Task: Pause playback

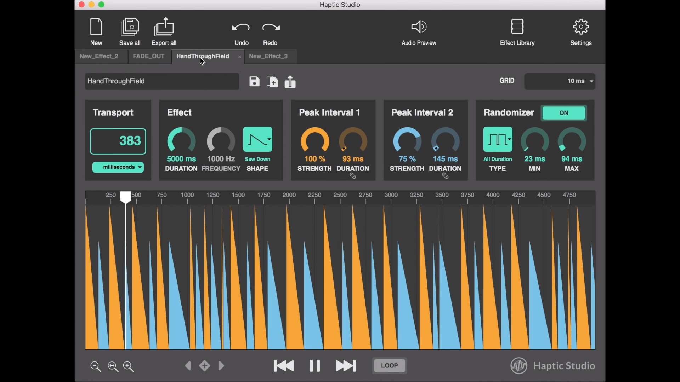Action: point(314,366)
